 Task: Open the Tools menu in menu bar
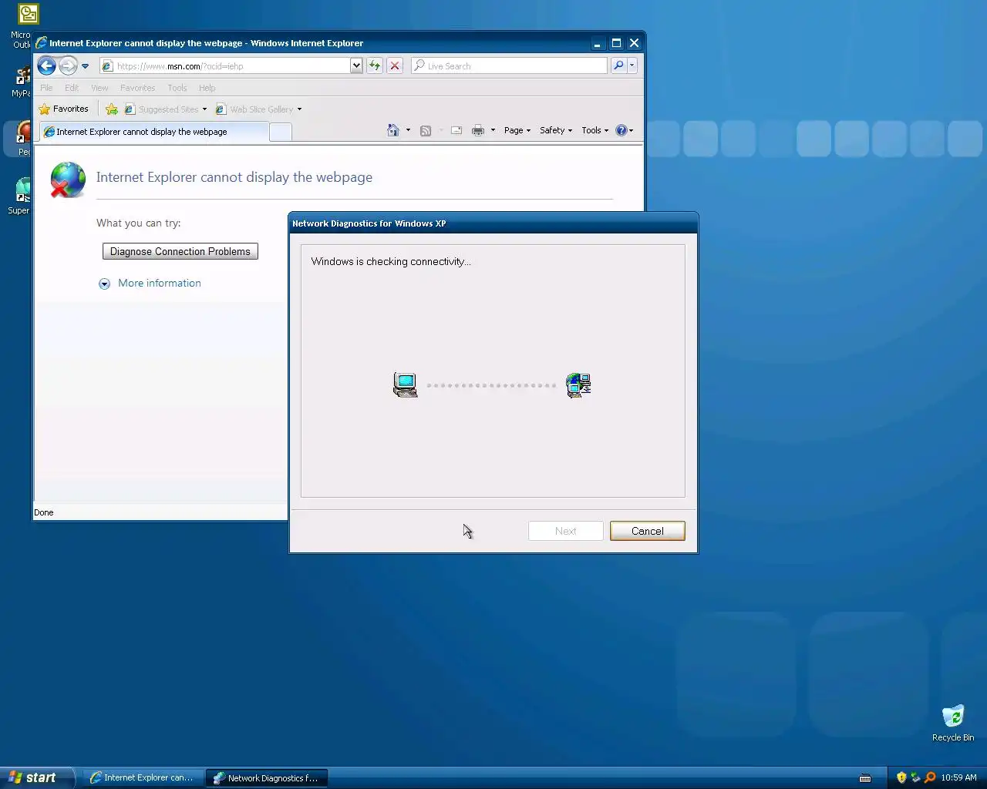[x=177, y=88]
